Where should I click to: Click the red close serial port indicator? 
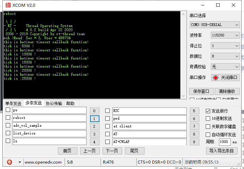click(x=215, y=78)
